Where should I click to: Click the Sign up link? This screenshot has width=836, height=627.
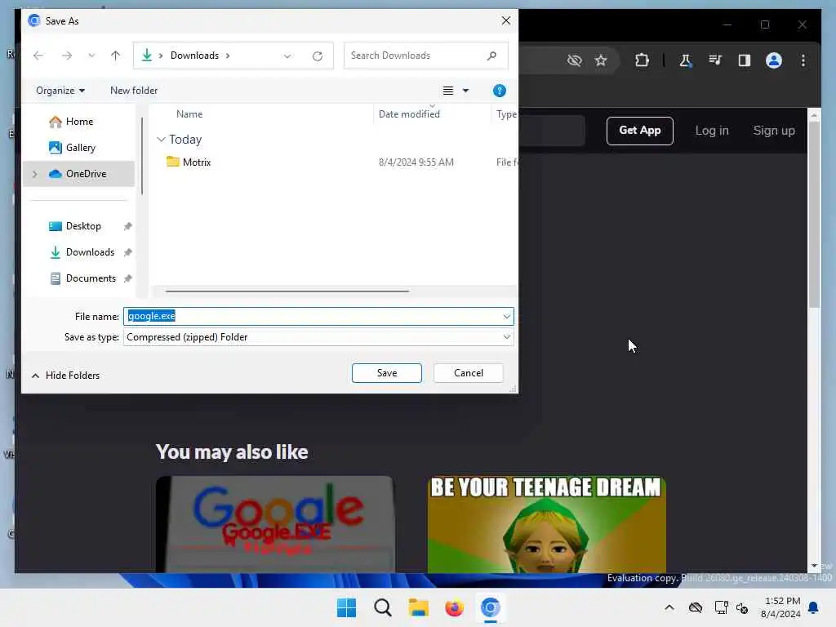pyautogui.click(x=774, y=131)
